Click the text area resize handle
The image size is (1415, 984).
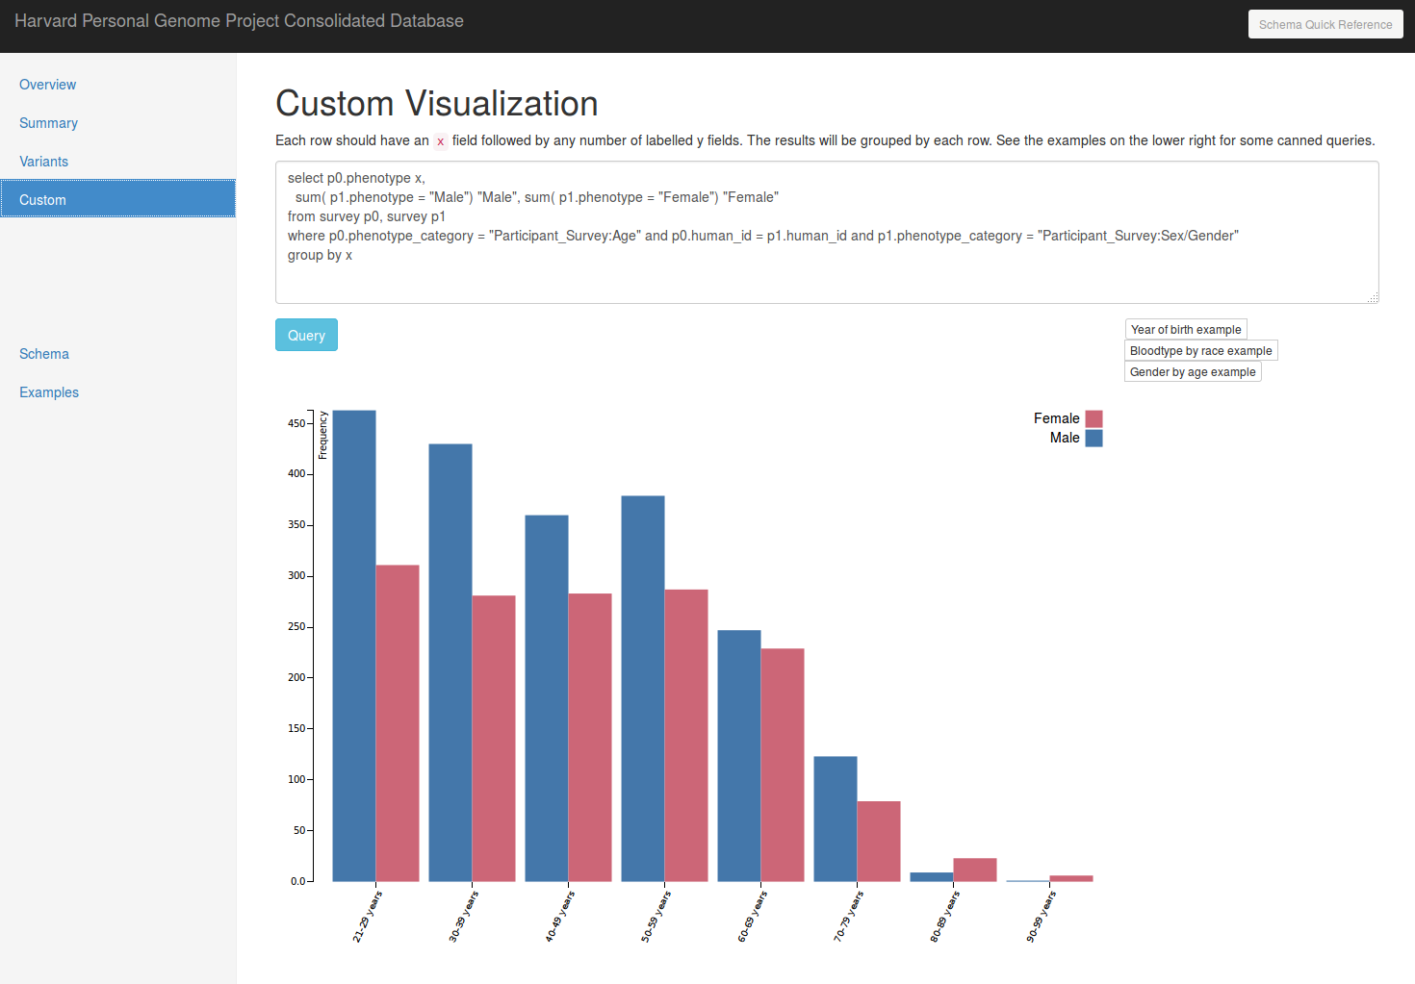[x=1373, y=297]
